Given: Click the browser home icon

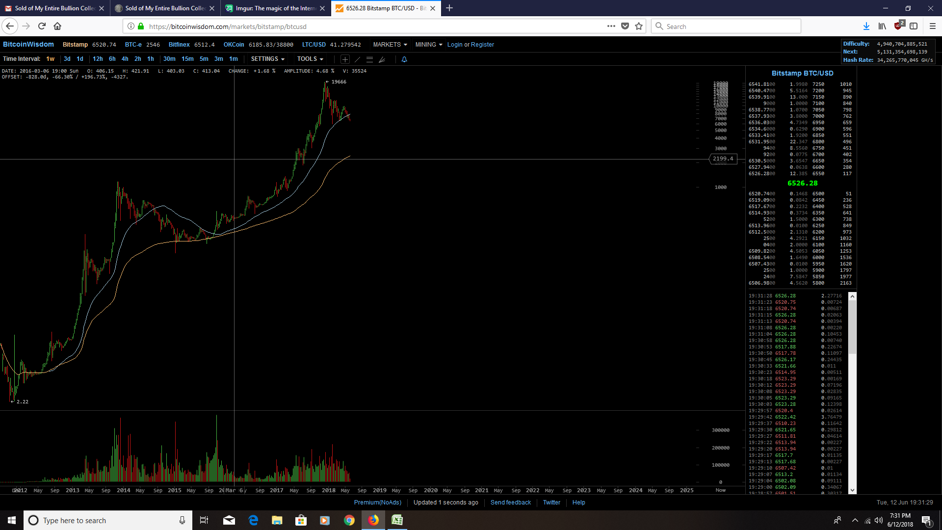Looking at the screenshot, I should point(57,26).
